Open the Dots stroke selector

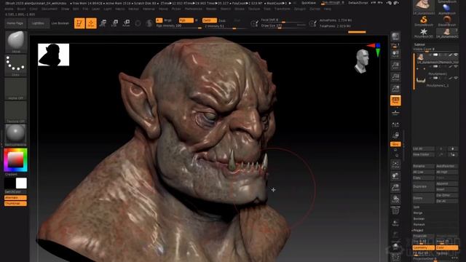coord(16,65)
